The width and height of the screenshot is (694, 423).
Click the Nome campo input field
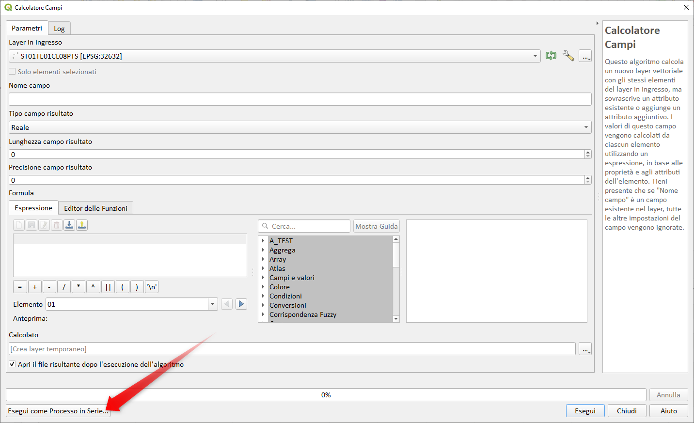click(300, 99)
